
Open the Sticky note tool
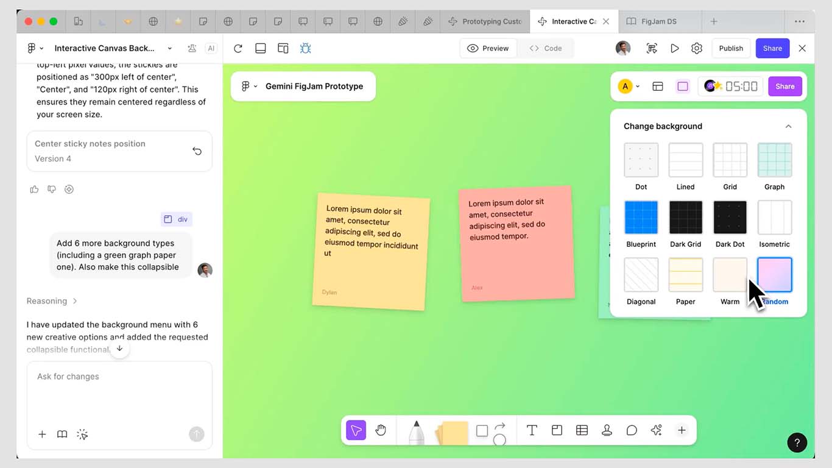451,431
